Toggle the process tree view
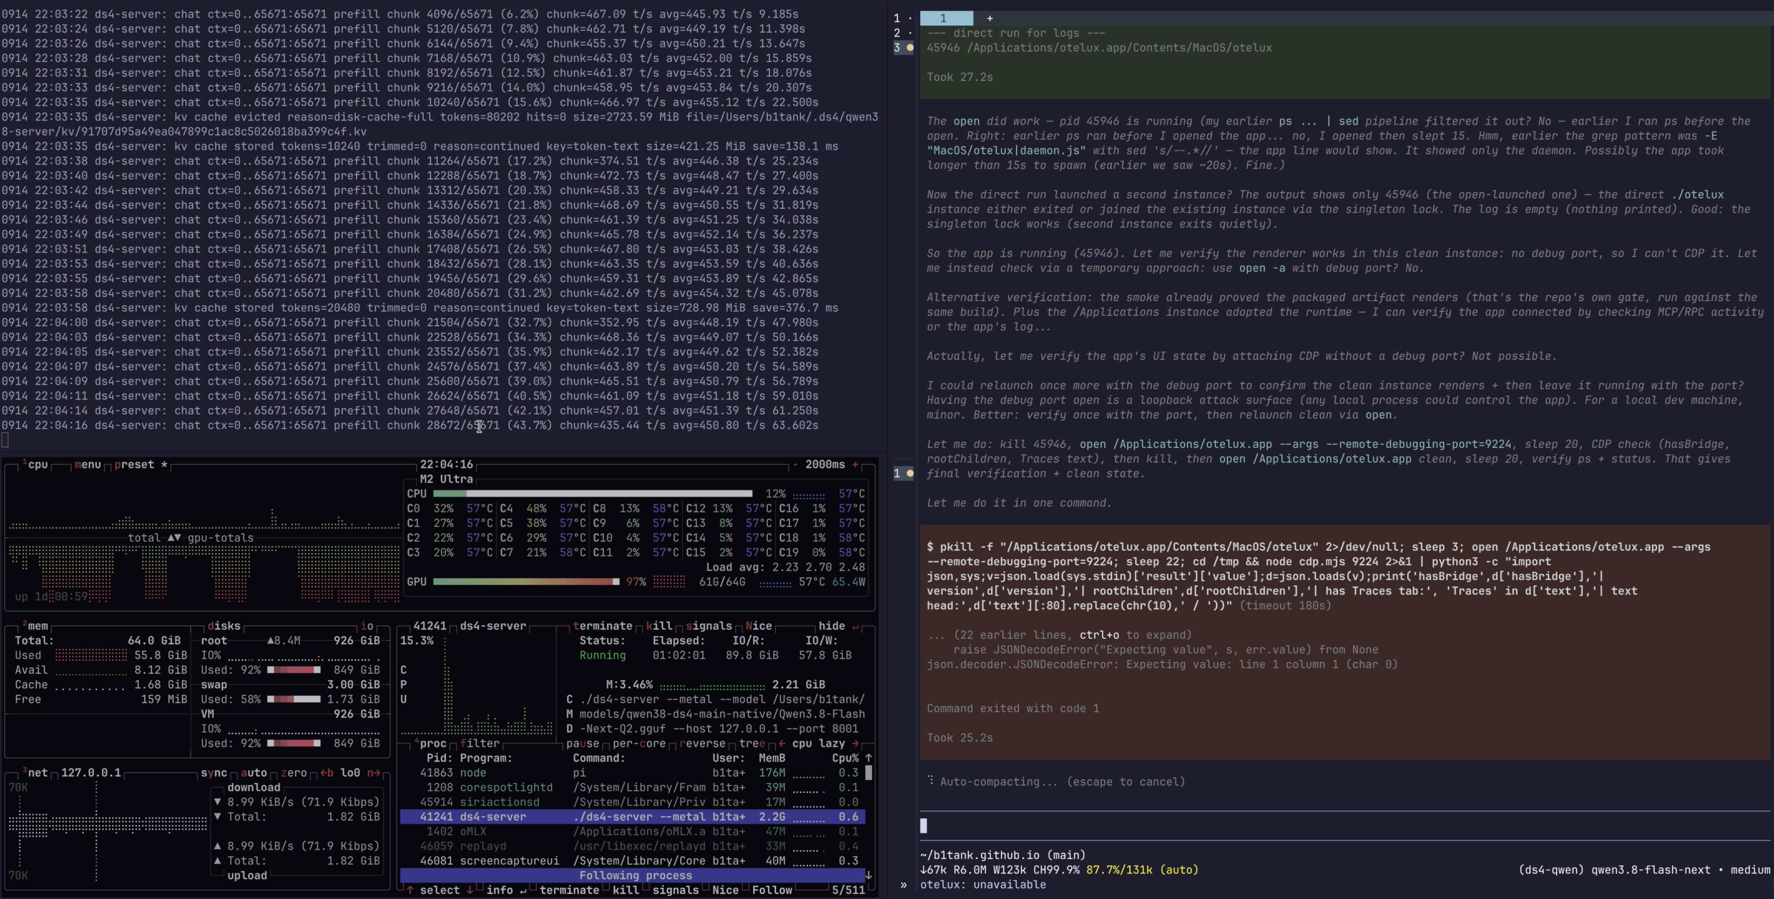The image size is (1774, 899). (x=752, y=743)
